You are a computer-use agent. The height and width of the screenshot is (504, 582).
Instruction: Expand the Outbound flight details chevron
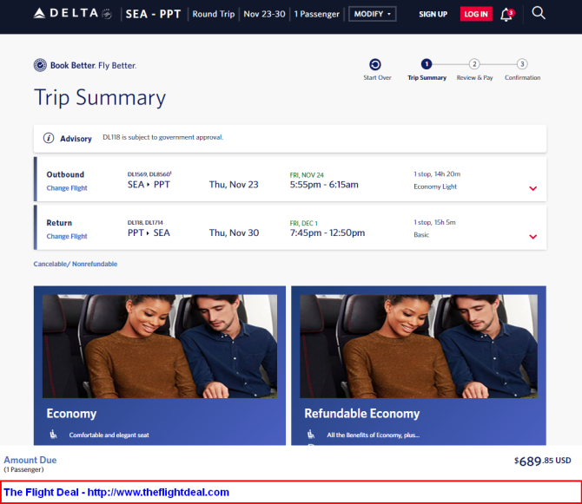click(533, 188)
